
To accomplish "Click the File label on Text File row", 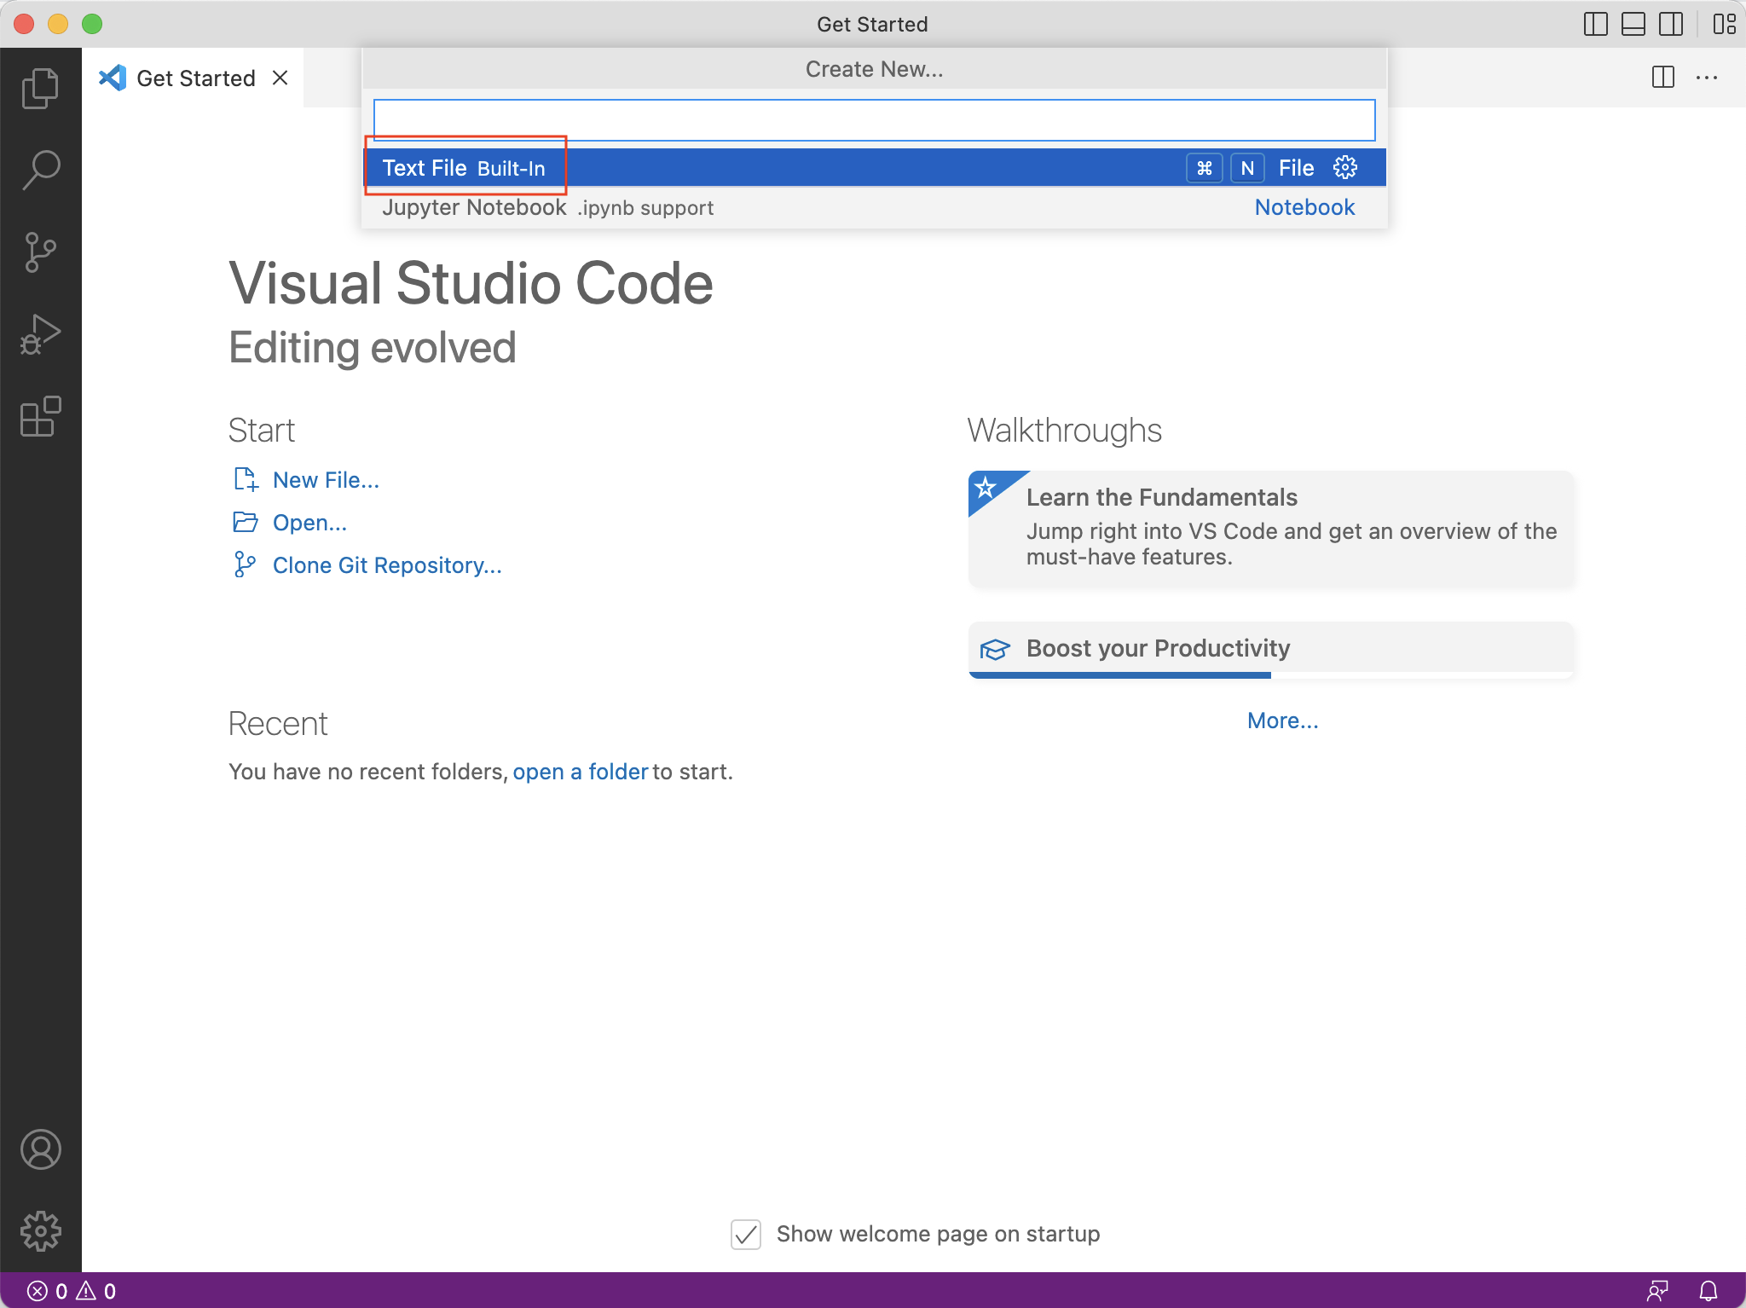I will [x=1296, y=168].
